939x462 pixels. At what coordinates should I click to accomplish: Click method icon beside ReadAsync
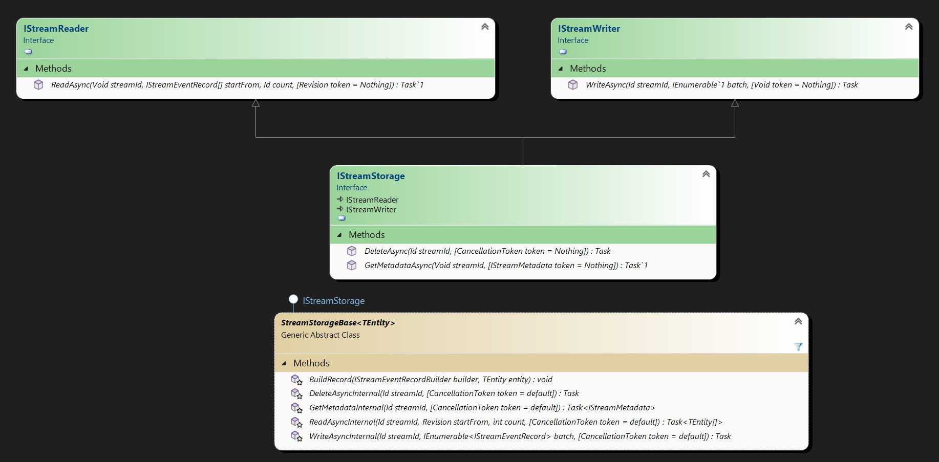click(x=38, y=85)
